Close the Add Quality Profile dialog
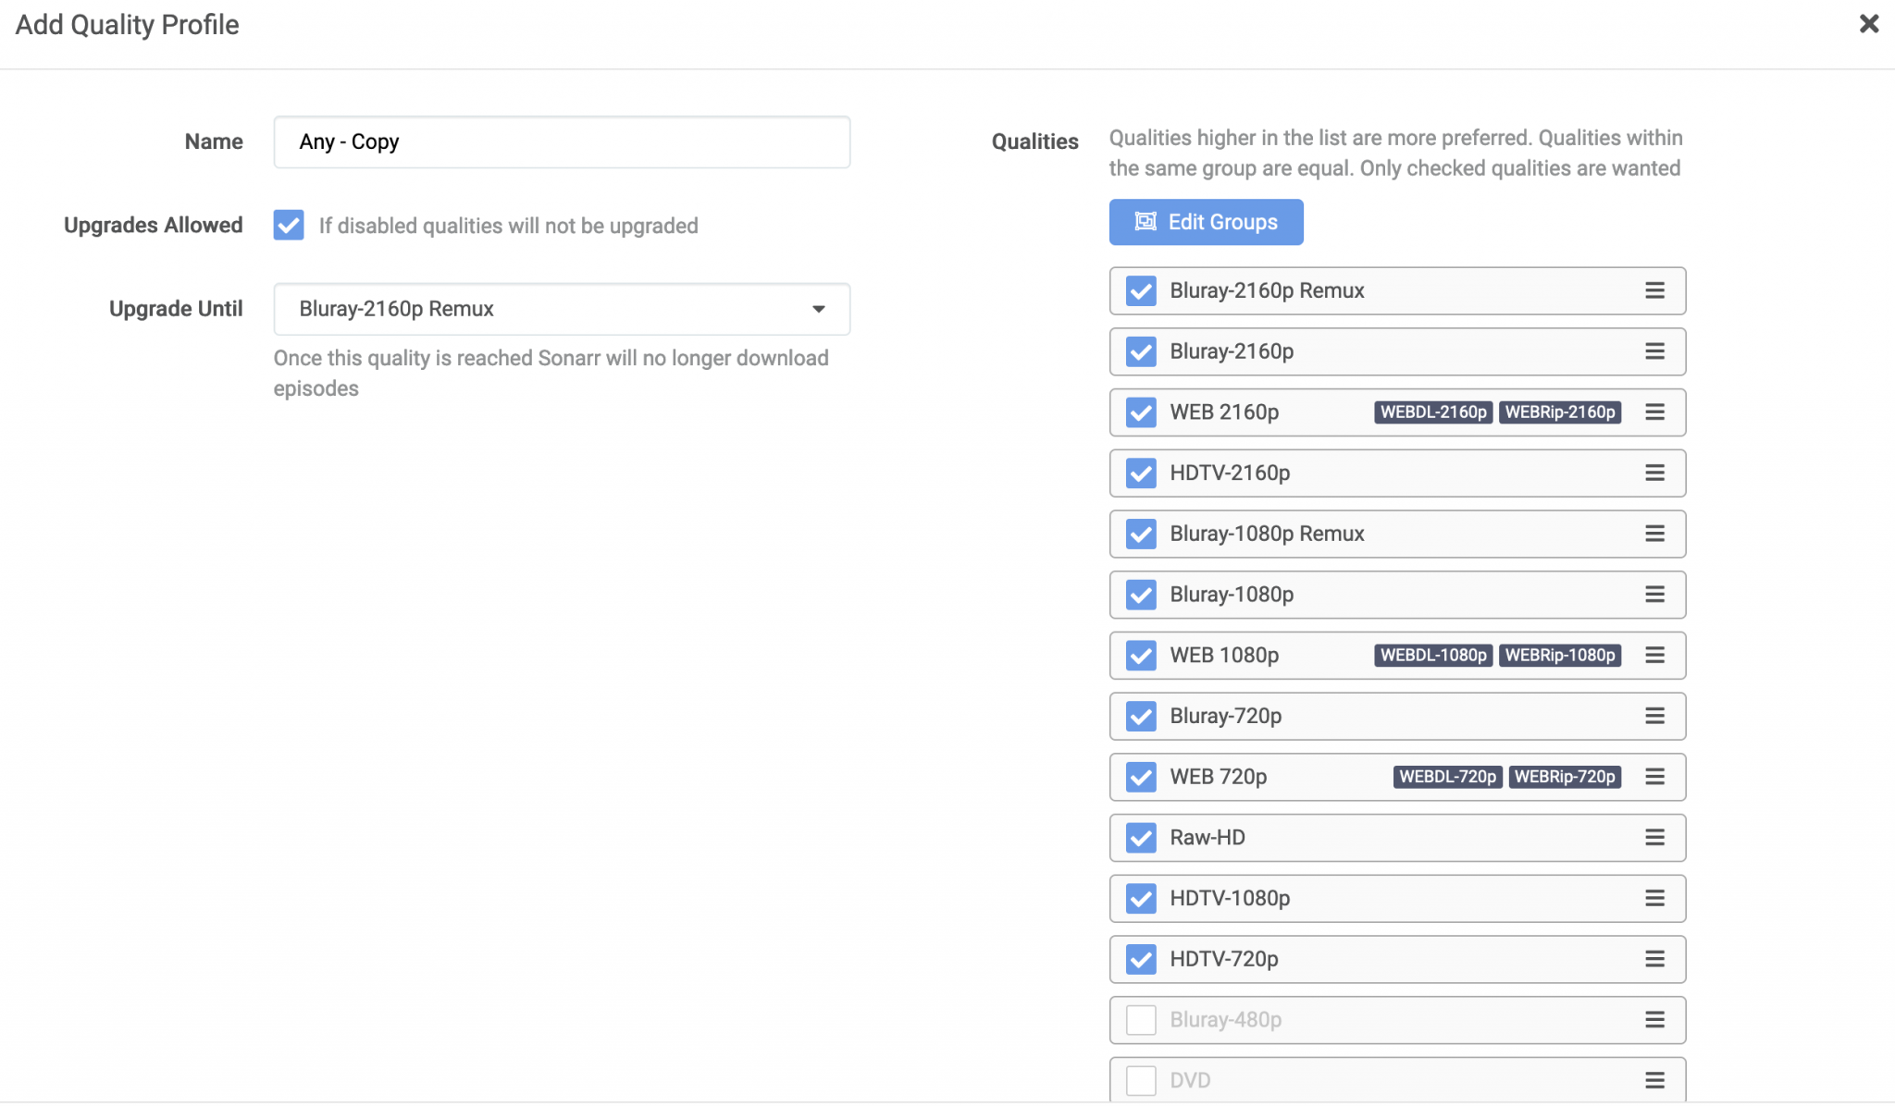The width and height of the screenshot is (1895, 1106). tap(1868, 24)
